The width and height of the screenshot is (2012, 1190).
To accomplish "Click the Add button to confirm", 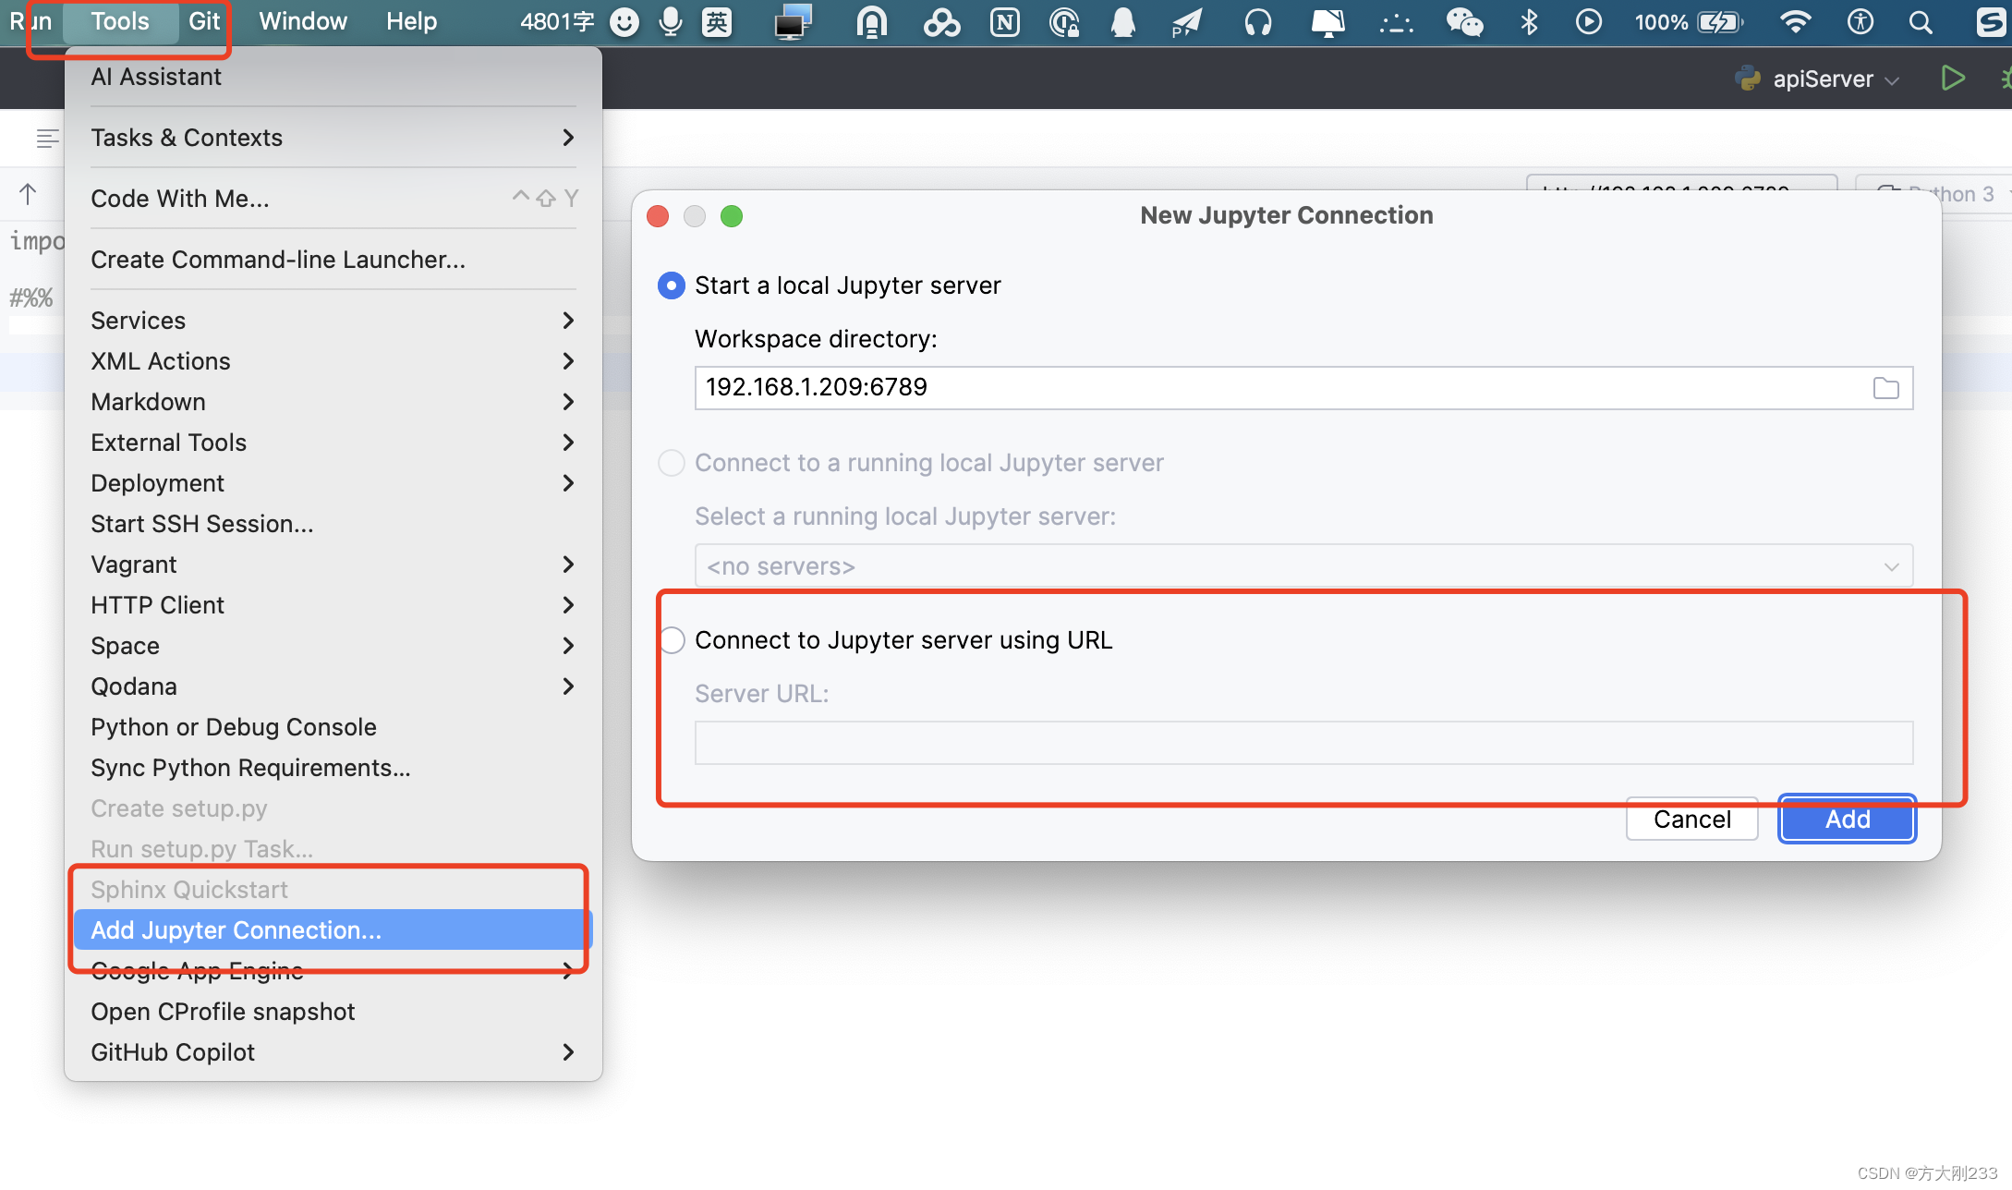I will click(1847, 819).
